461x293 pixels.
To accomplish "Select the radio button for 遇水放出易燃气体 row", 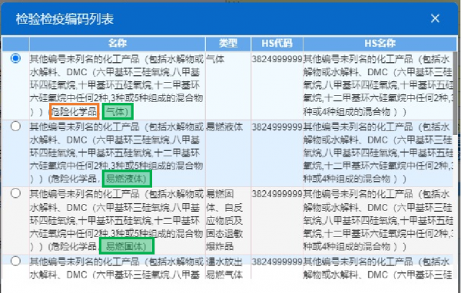I will [x=15, y=261].
